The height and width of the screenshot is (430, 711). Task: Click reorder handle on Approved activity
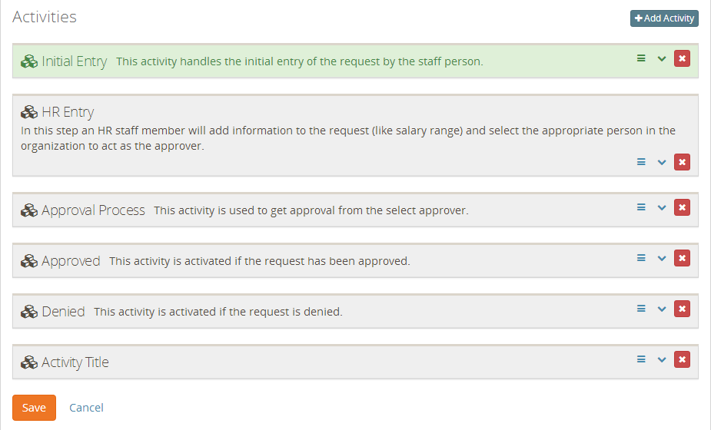click(641, 258)
